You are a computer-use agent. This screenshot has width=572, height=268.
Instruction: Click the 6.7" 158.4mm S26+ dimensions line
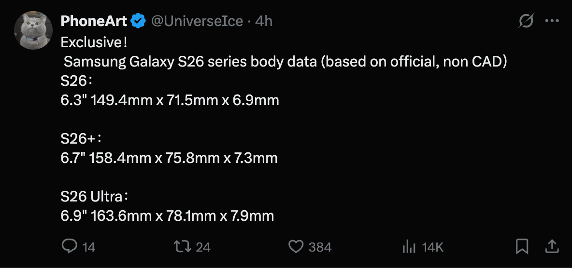(x=169, y=158)
